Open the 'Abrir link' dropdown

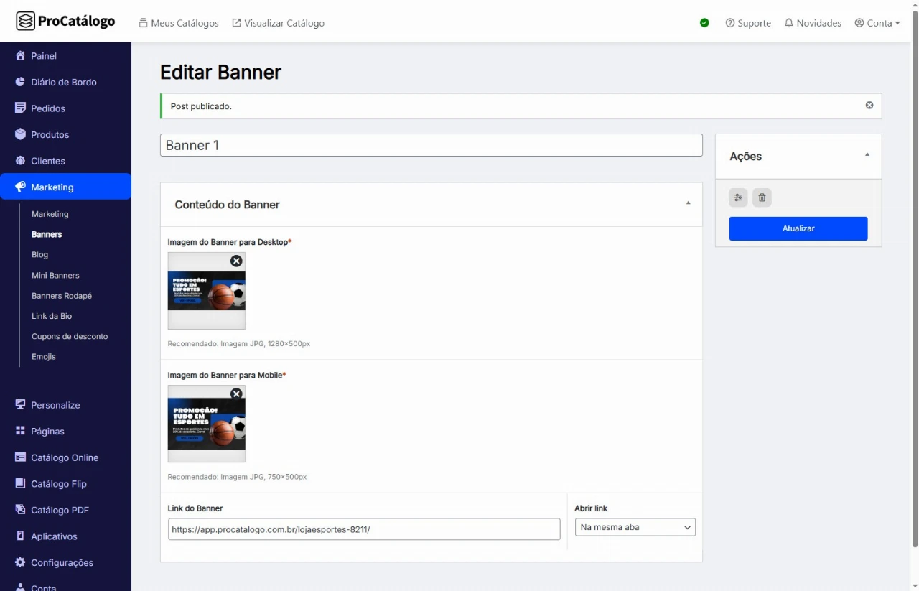tap(635, 528)
